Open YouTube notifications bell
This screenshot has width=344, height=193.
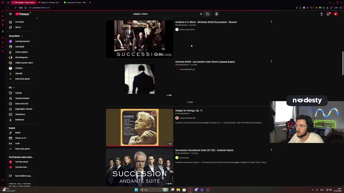coord(328,14)
